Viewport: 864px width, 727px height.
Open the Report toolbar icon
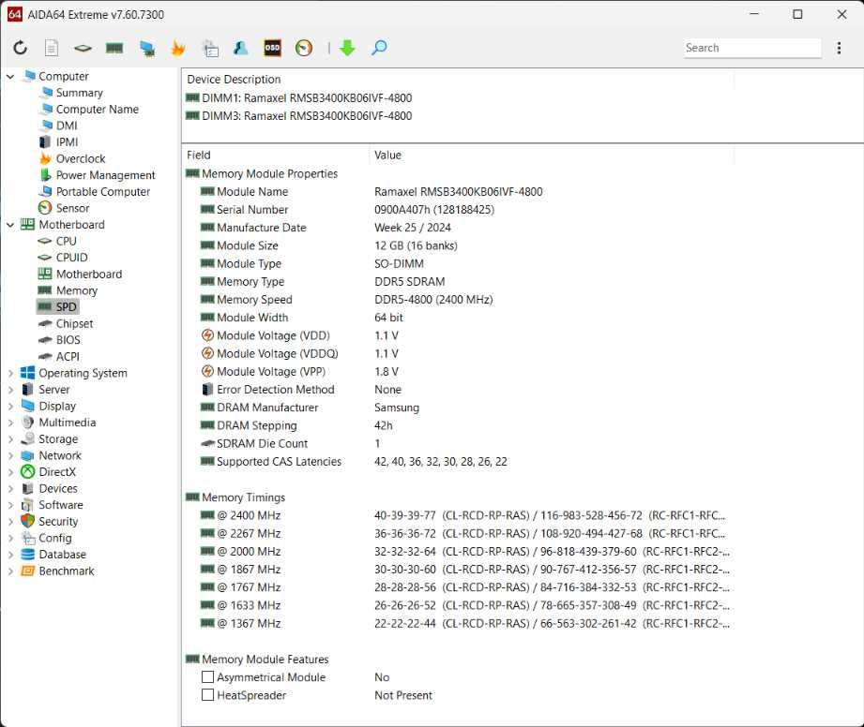(x=52, y=48)
